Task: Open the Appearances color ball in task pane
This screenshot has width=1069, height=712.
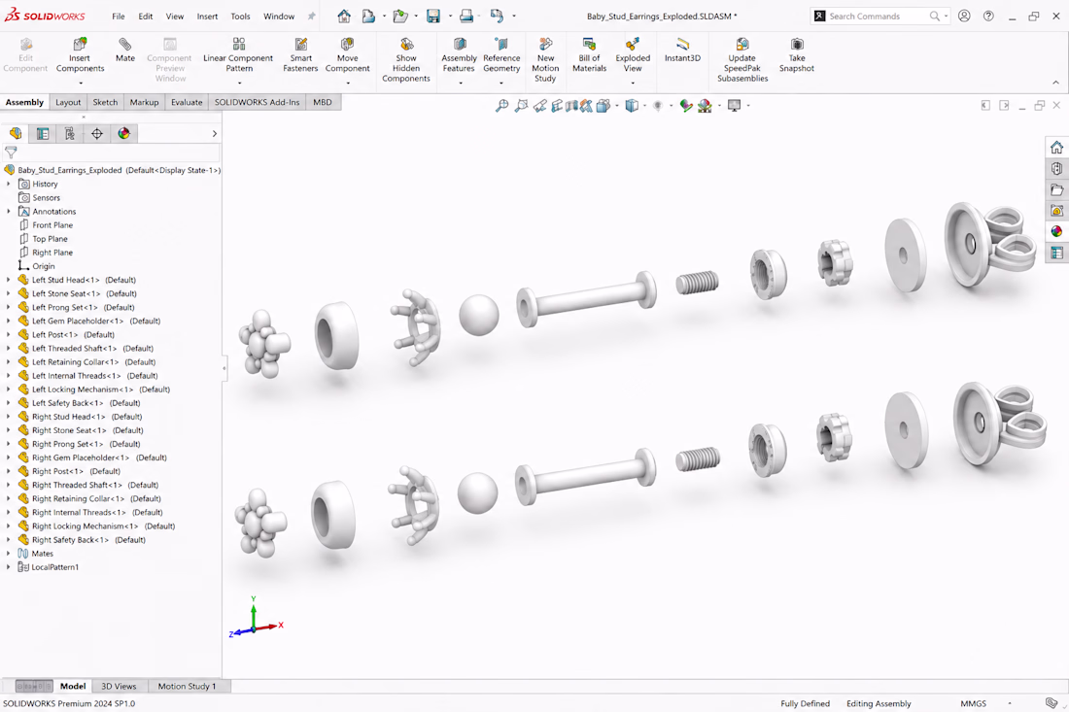Action: [1056, 231]
